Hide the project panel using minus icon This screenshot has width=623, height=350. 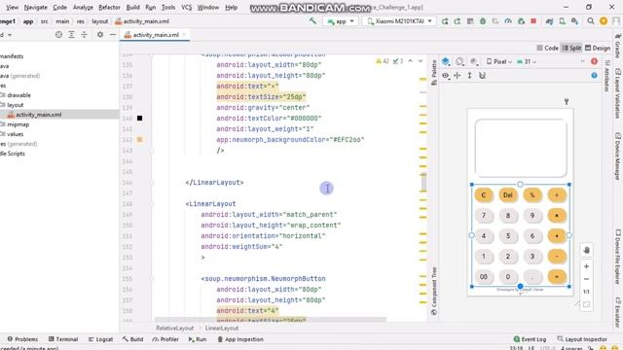point(113,35)
